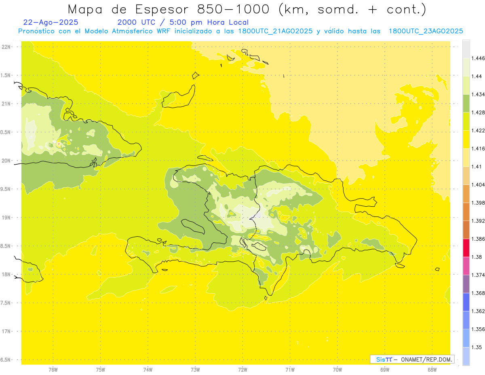The width and height of the screenshot is (485, 375).
Task: Click the '1.428' color bar value
Action: 478,112
